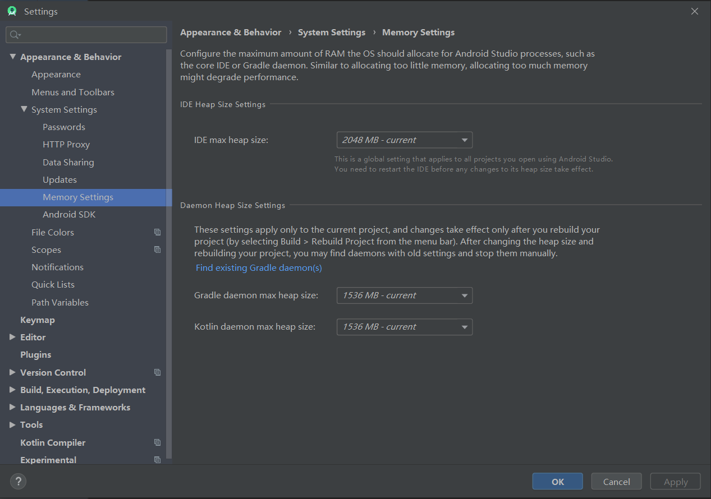Screen dimensions: 711x499
Task: Collapse the Appearance & Behavior section
Action: click(x=13, y=57)
